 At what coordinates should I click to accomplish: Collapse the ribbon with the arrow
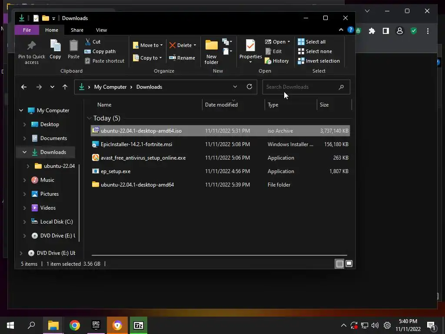(341, 30)
